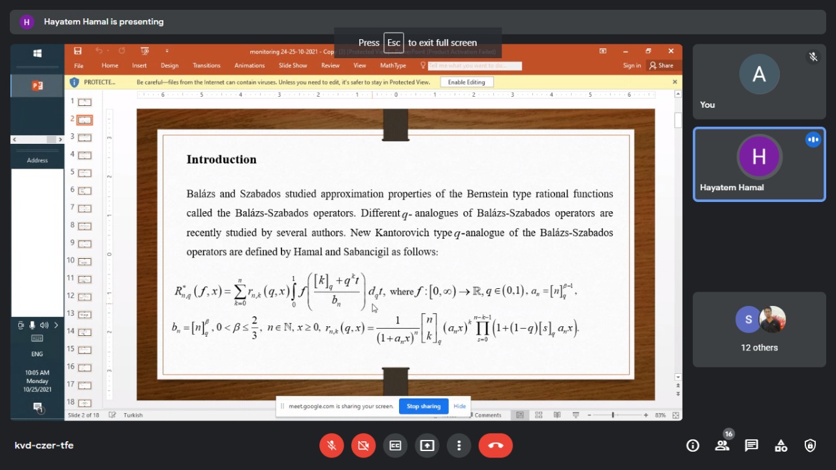Image resolution: width=836 pixels, height=470 pixels.
Task: Close the Protected View warning bar
Action: coord(675,82)
